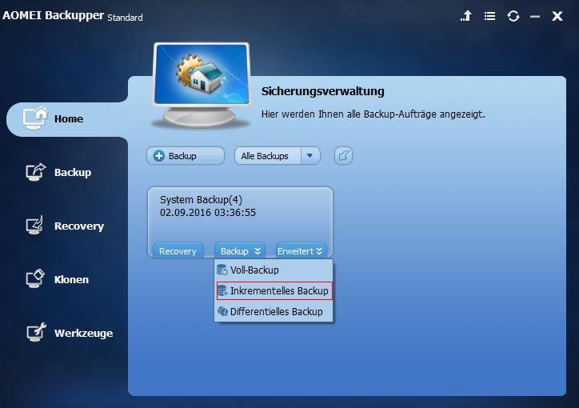
Task: Click the edit pencil icon button
Action: (x=343, y=156)
